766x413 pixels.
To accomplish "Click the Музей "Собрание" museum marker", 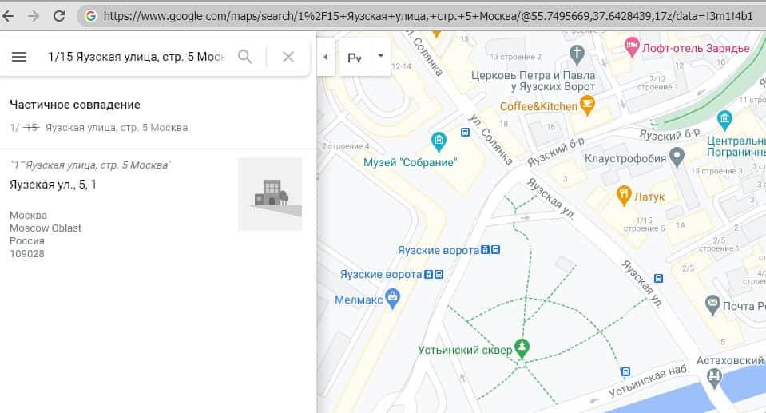I will tap(438, 142).
